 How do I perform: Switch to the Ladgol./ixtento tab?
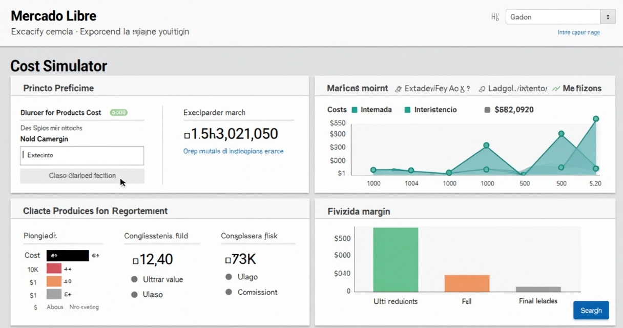coord(512,88)
